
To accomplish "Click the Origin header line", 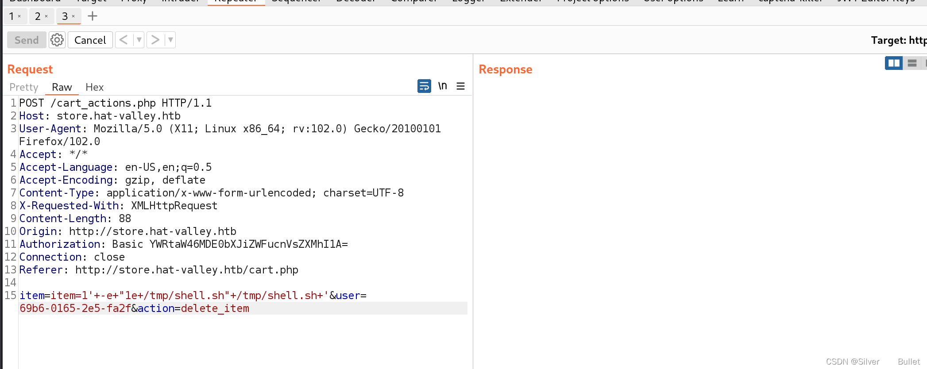I will 128,231.
